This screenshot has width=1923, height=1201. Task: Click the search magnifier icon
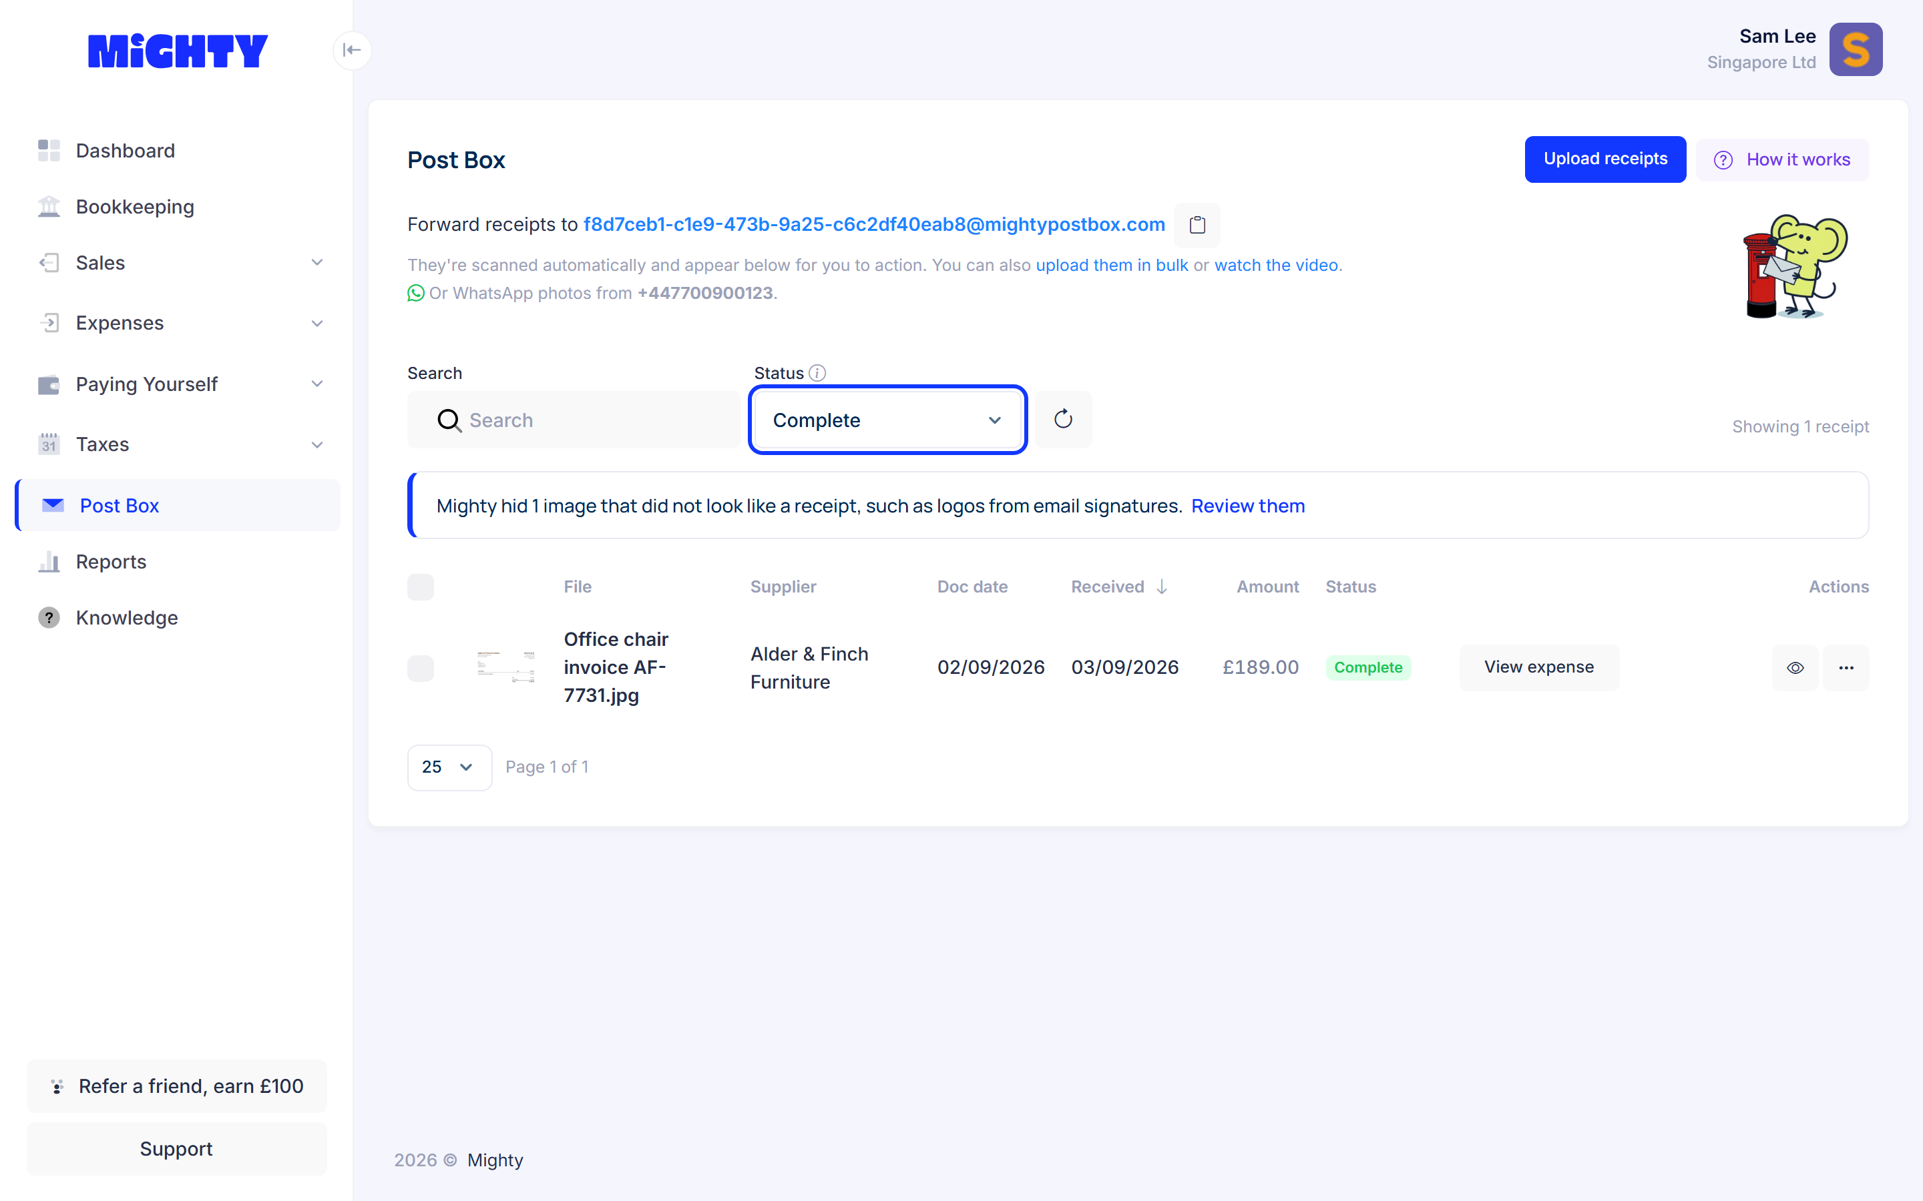[x=449, y=420]
